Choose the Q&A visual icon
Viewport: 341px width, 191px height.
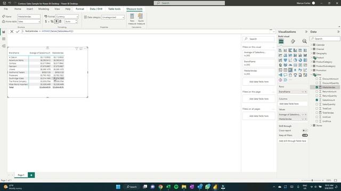[286, 75]
